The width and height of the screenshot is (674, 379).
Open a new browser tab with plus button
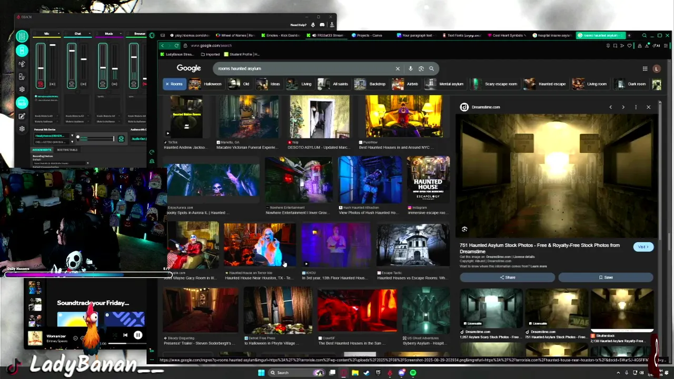pyautogui.click(x=628, y=35)
